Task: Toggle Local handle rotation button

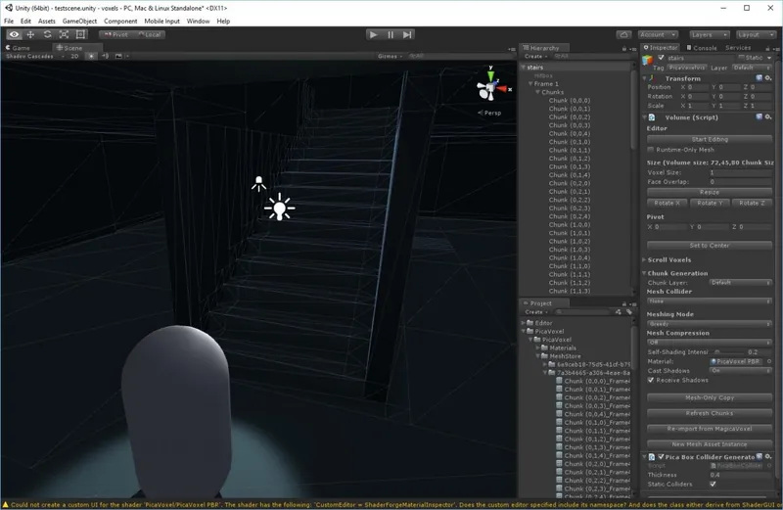Action: [x=150, y=34]
